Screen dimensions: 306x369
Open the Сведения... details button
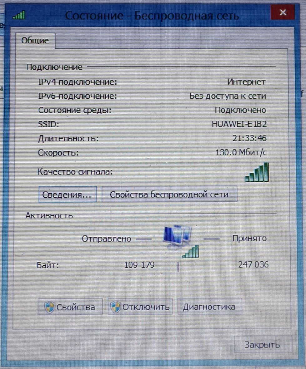pyautogui.click(x=68, y=194)
